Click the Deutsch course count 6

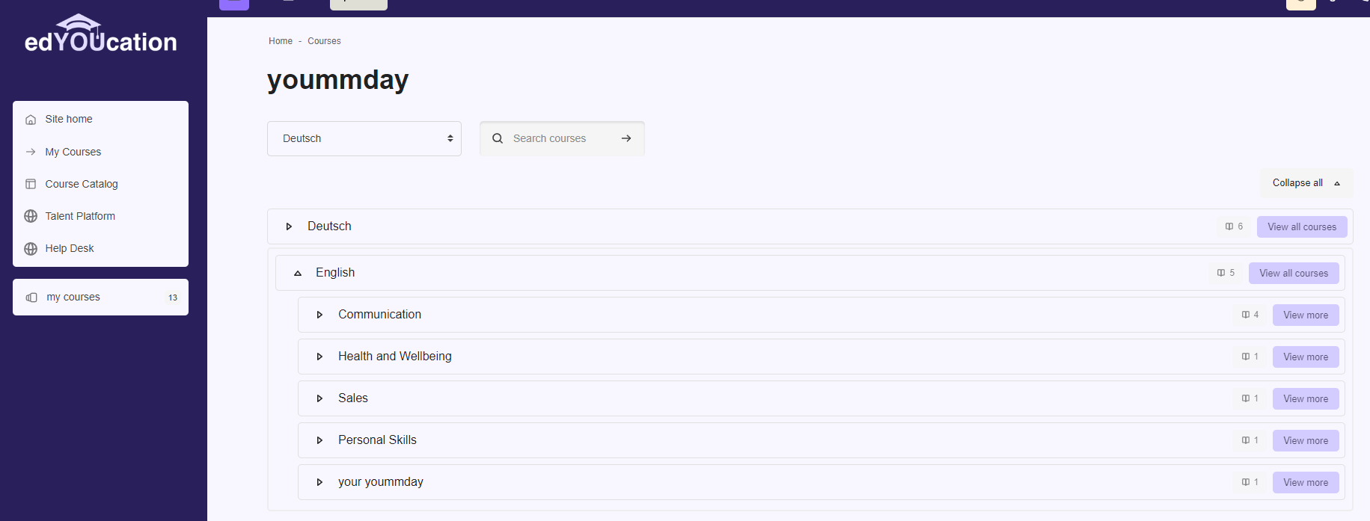1234,226
